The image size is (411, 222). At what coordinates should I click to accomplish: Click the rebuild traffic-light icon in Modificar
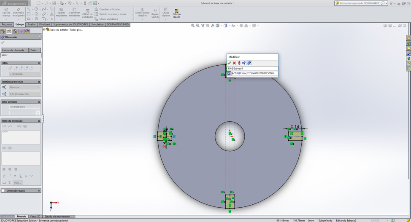[x=239, y=63]
